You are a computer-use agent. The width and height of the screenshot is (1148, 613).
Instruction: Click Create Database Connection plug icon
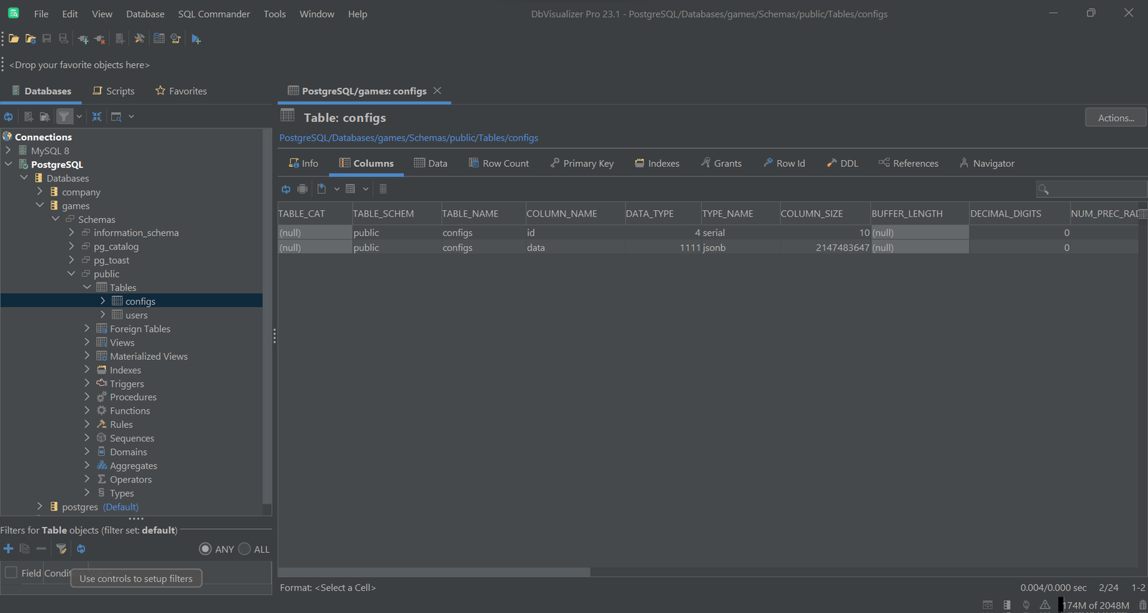(x=83, y=39)
